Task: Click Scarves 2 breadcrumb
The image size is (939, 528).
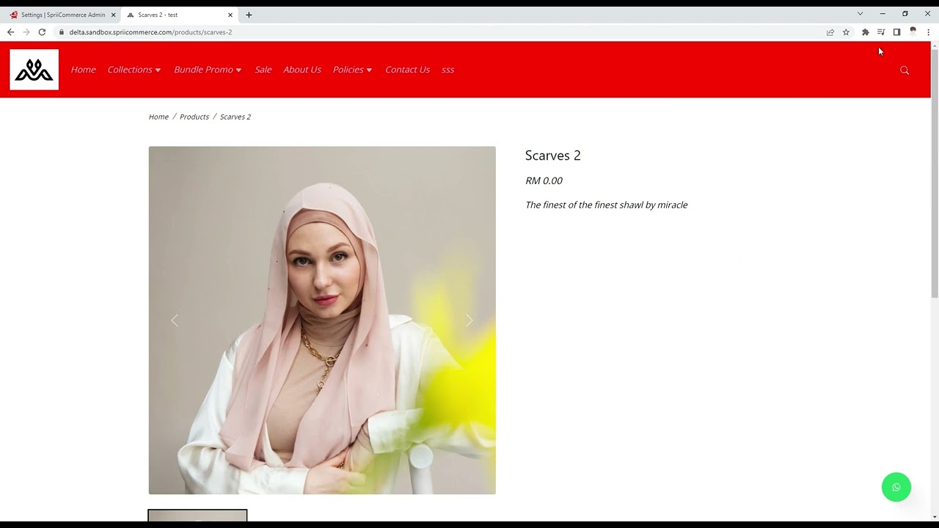Action: 235,117
